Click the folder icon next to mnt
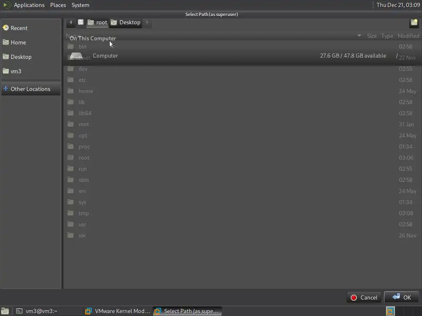The image size is (422, 316). click(x=70, y=124)
